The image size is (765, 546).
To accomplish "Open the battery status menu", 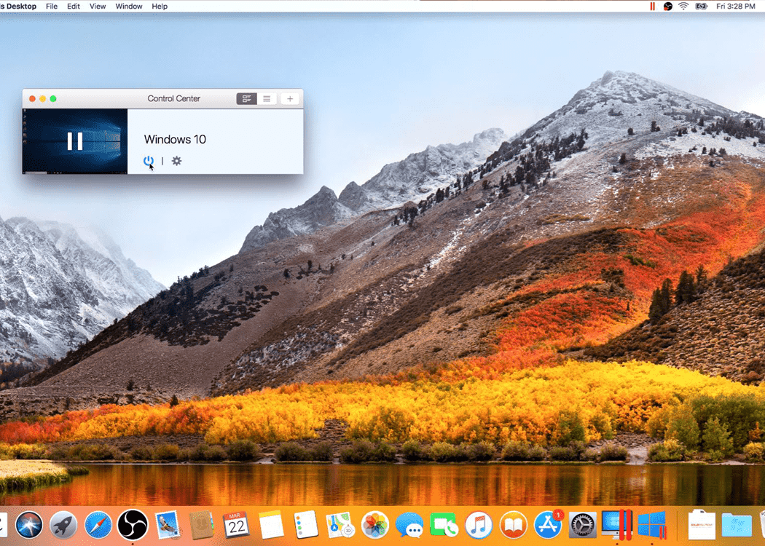I will (x=702, y=6).
